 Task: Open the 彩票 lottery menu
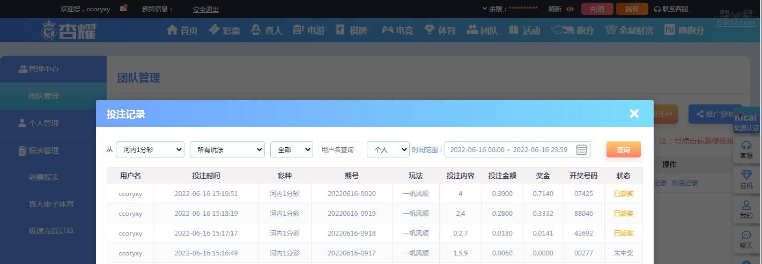[x=224, y=31]
